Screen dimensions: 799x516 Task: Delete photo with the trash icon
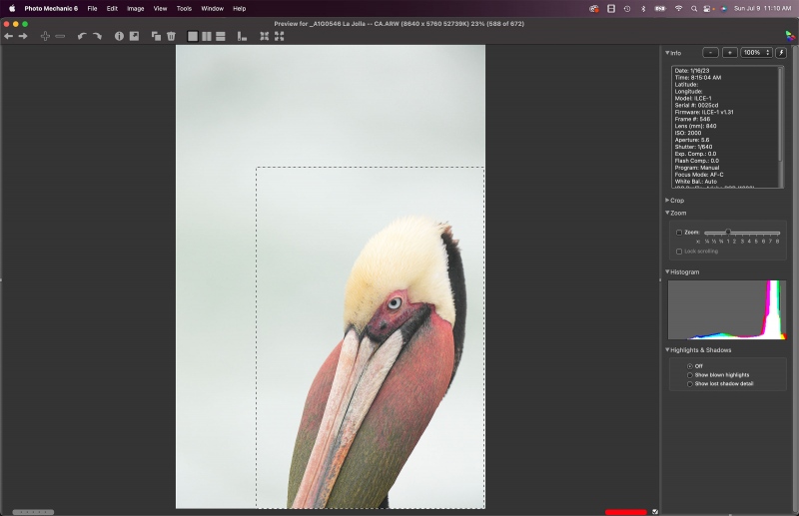pyautogui.click(x=171, y=36)
